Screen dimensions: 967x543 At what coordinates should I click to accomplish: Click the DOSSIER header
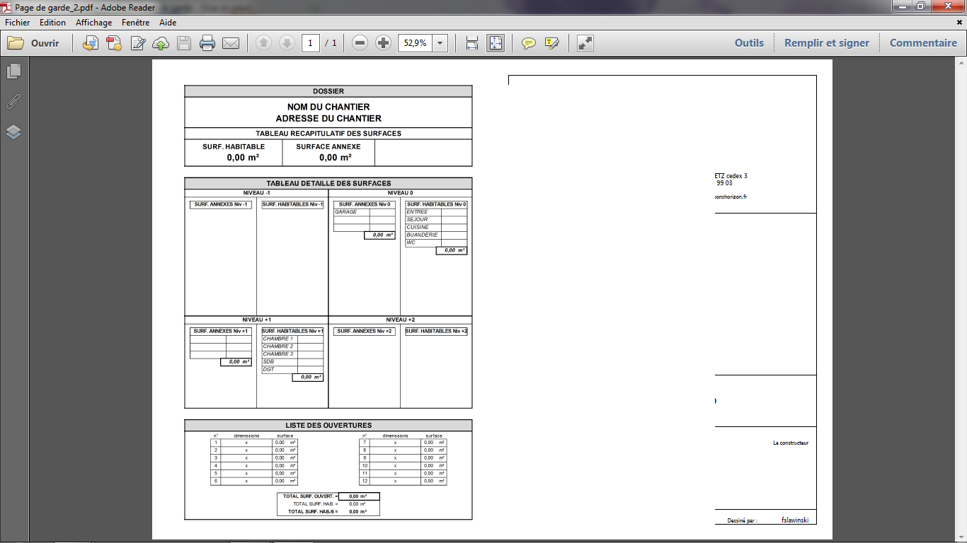[328, 91]
